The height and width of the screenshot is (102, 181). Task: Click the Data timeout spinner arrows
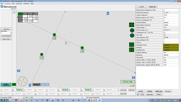[11, 33]
